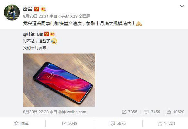Open @林斌_Bin's profile link

(x=33, y=34)
